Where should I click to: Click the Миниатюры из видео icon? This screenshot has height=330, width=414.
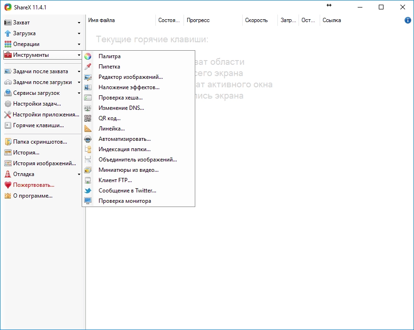pos(88,170)
